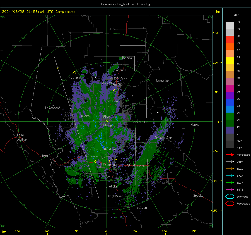Click the cyan 27ZW arrow legend icon
This screenshot has width=251, height=235.
230,176
